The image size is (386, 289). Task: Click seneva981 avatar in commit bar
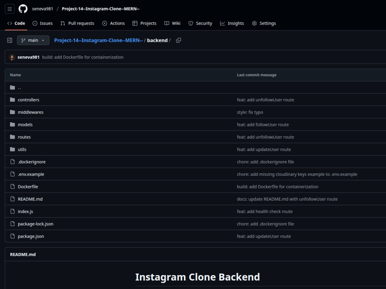click(x=12, y=57)
